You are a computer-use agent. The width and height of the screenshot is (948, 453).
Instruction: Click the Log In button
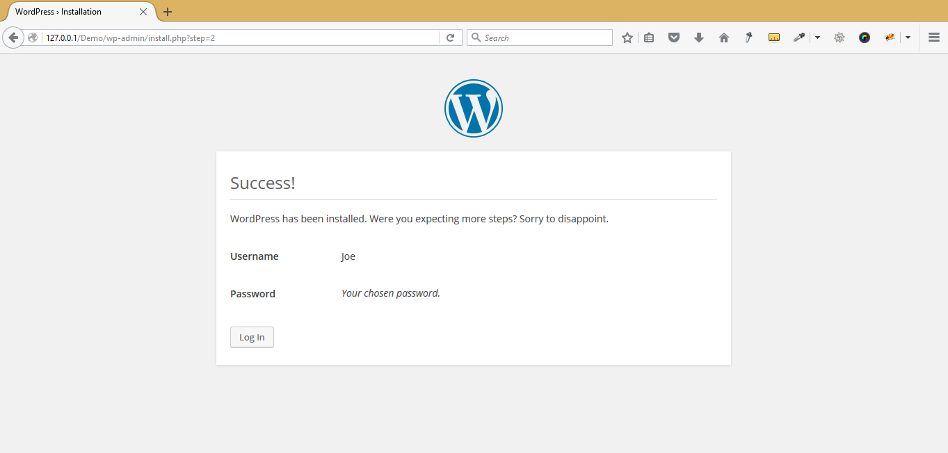point(252,337)
